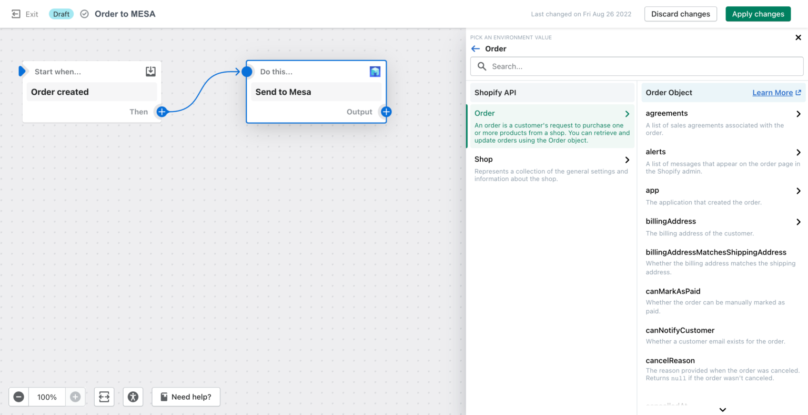This screenshot has height=415, width=808.
Task: Expand the billingAddress field chevron
Action: [799, 222]
